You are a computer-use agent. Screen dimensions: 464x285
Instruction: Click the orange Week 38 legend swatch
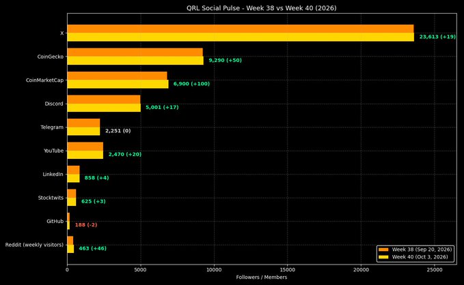pyautogui.click(x=383, y=250)
